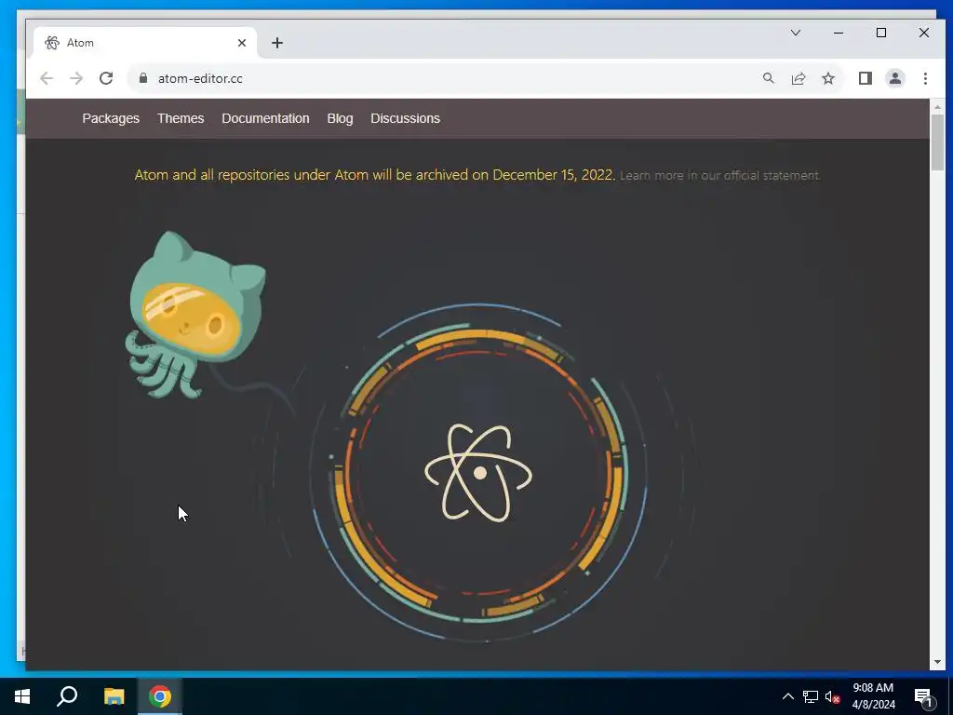Click the page vertical scrollbar thumb
This screenshot has width=953, height=715.
[x=937, y=142]
